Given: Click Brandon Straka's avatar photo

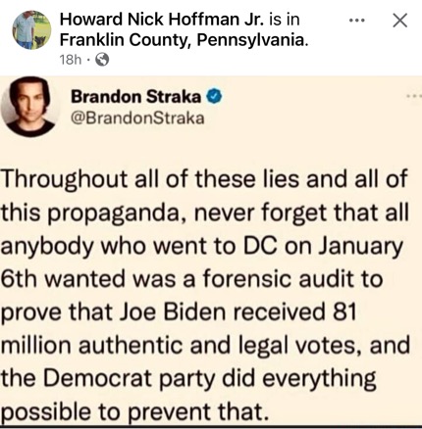Looking at the screenshot, I should pos(28,107).
